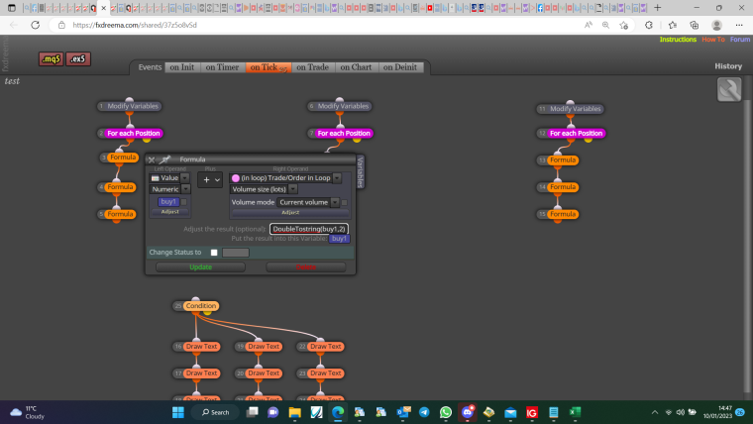Open the wrench settings tool
The width and height of the screenshot is (753, 424).
tap(729, 89)
